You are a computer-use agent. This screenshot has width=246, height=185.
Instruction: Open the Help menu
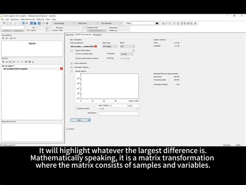(53, 19)
